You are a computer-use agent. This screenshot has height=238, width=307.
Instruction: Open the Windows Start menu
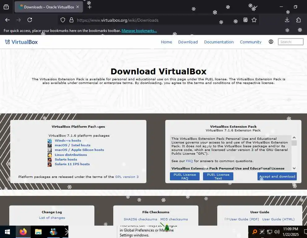coord(7,232)
